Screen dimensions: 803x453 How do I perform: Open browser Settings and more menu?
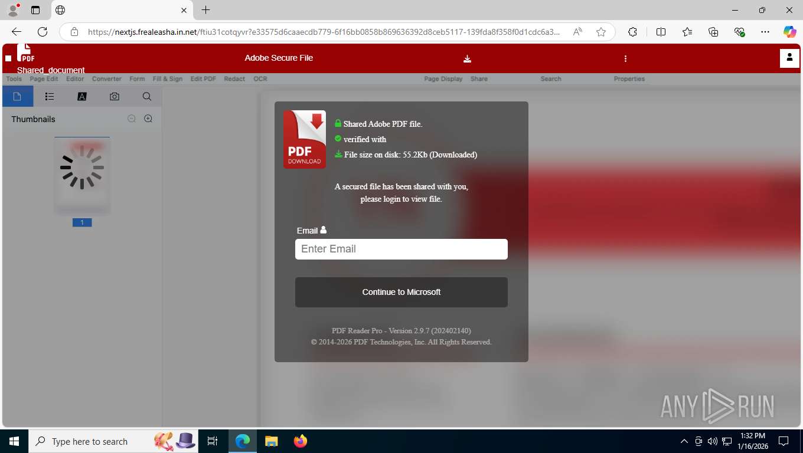click(765, 32)
